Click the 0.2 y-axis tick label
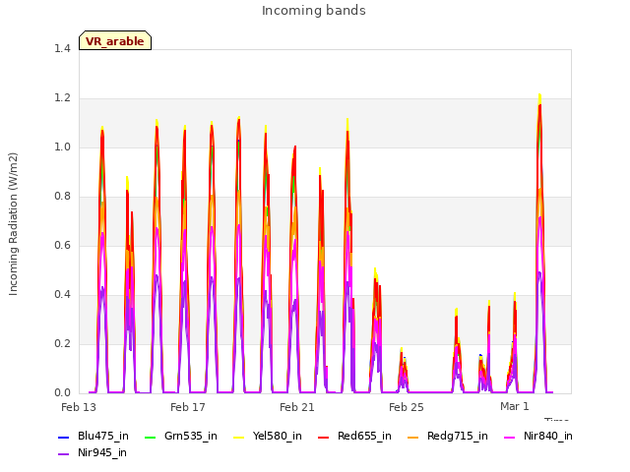This screenshot has height=472, width=630. click(62, 343)
